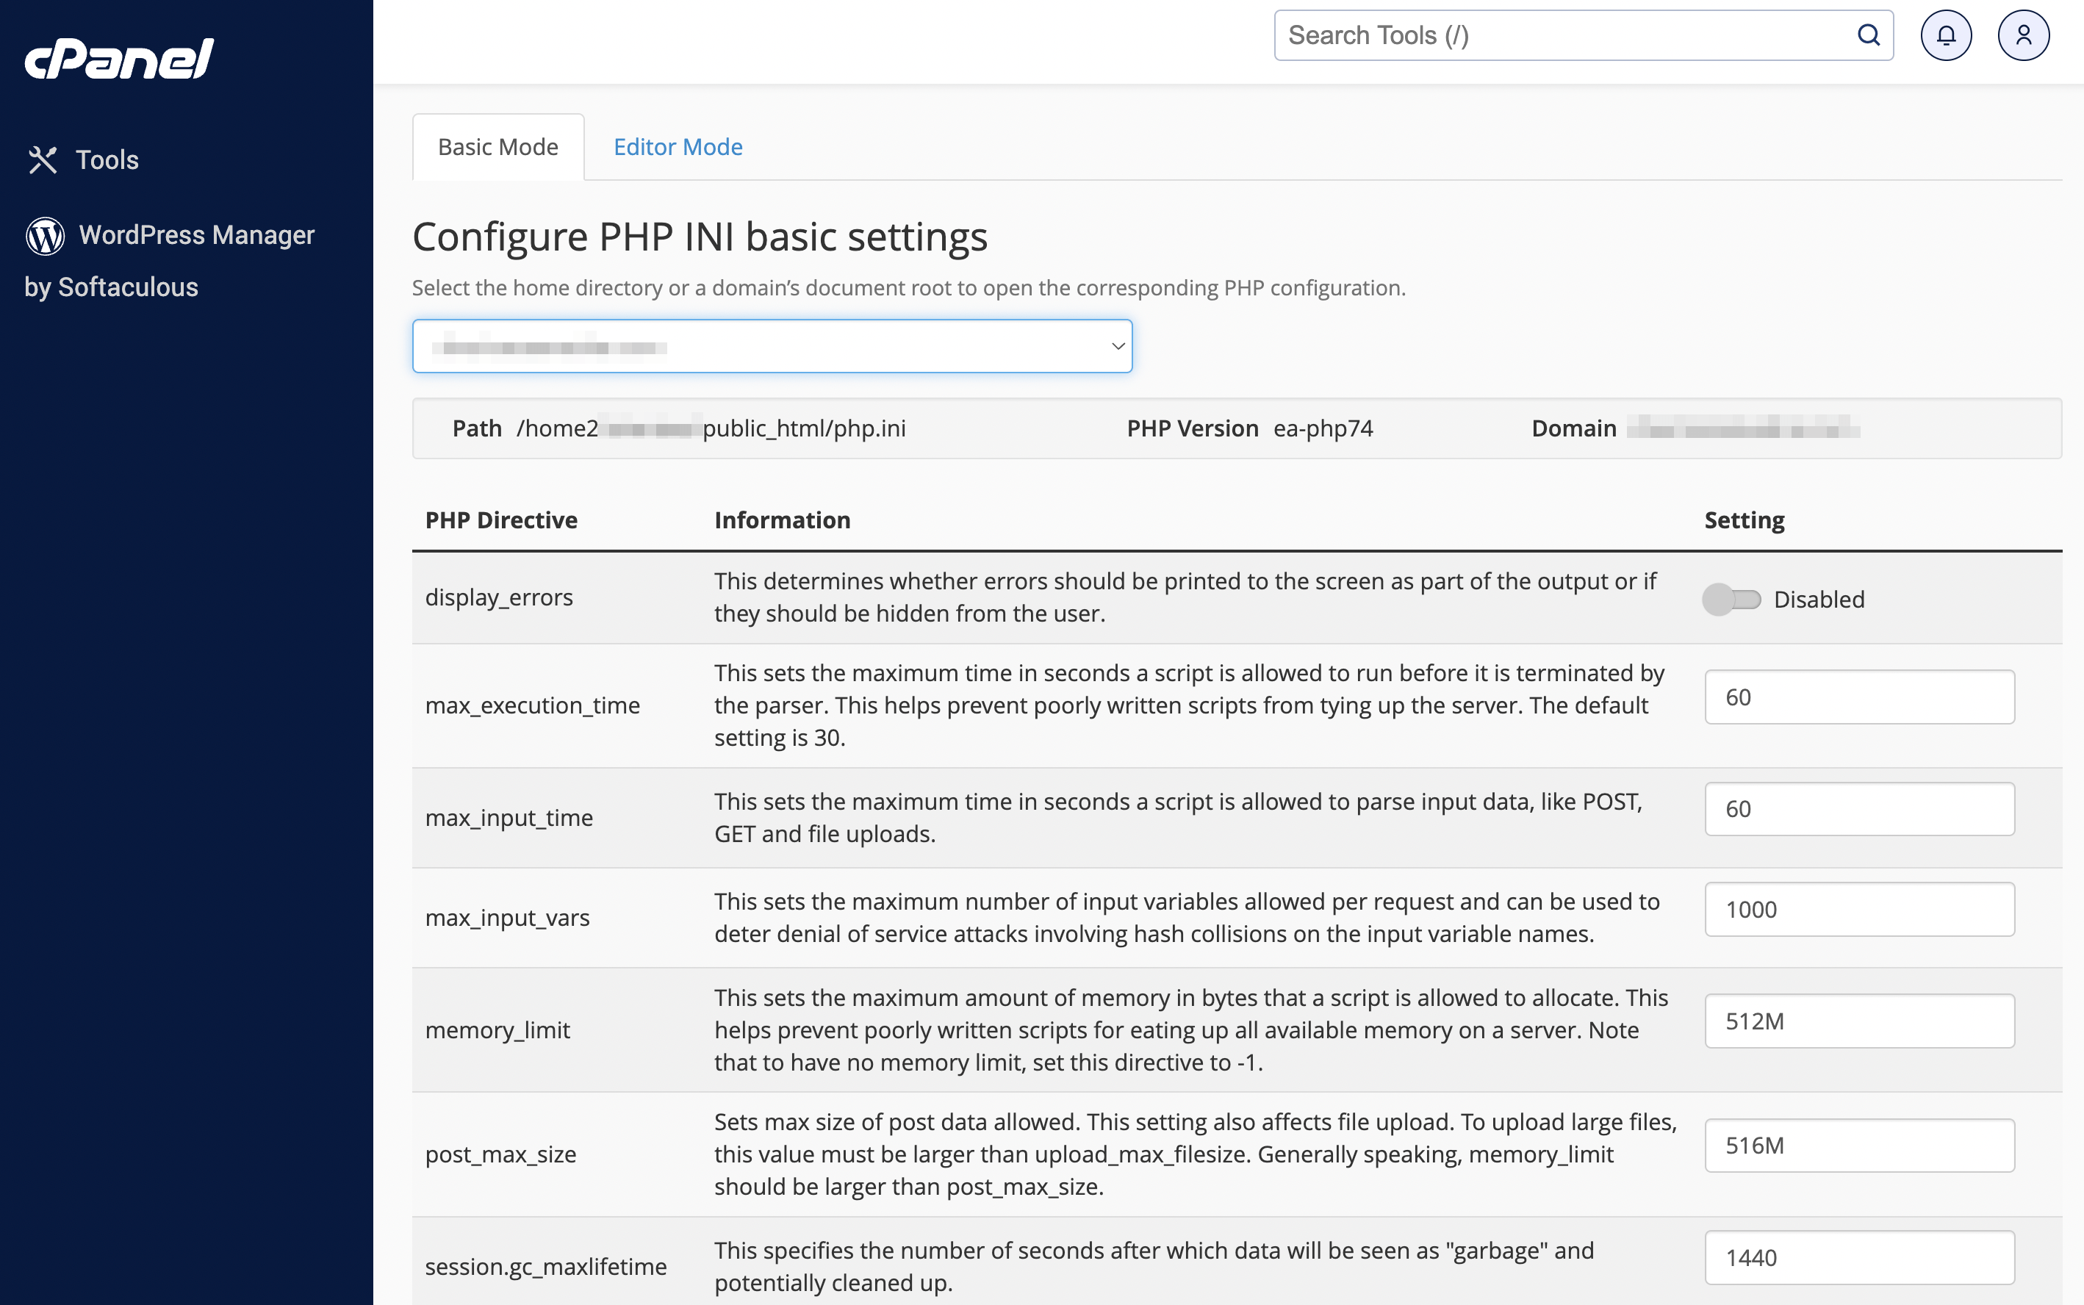Edit the session.gc_maxlifetime value
The height and width of the screenshot is (1305, 2084).
pyautogui.click(x=1859, y=1257)
